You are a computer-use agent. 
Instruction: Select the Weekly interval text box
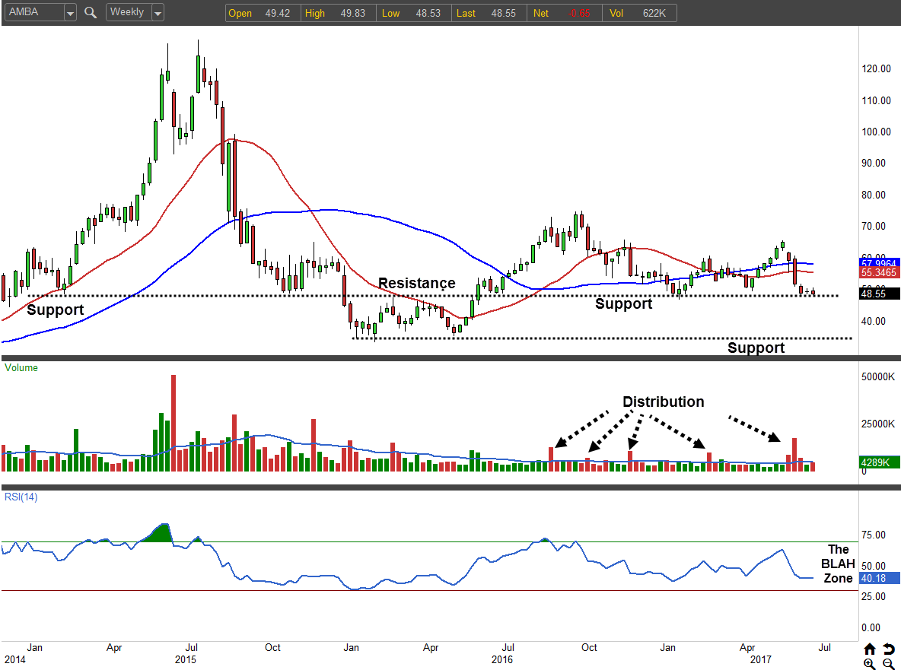[x=127, y=12]
